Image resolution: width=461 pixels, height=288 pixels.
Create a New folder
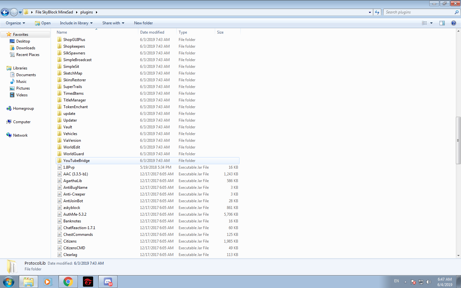click(143, 23)
